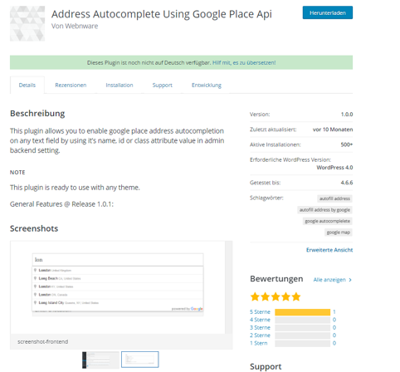Click the Beschreibung heading

click(x=37, y=114)
